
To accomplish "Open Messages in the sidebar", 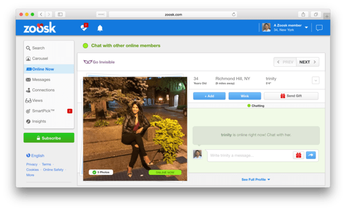I will point(49,80).
